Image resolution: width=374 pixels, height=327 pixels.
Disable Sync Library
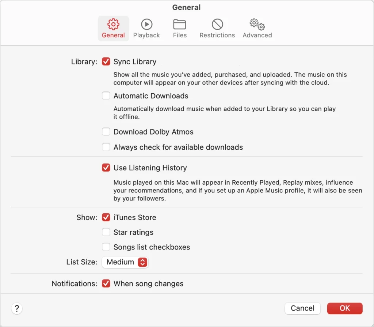coord(106,61)
